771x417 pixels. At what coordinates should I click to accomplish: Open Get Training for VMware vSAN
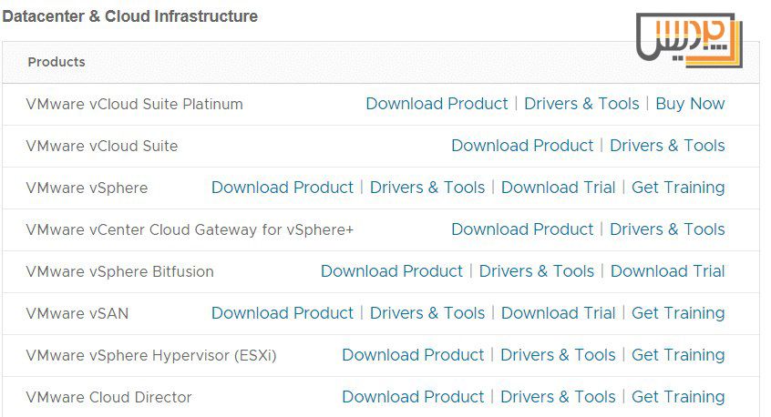(x=678, y=313)
